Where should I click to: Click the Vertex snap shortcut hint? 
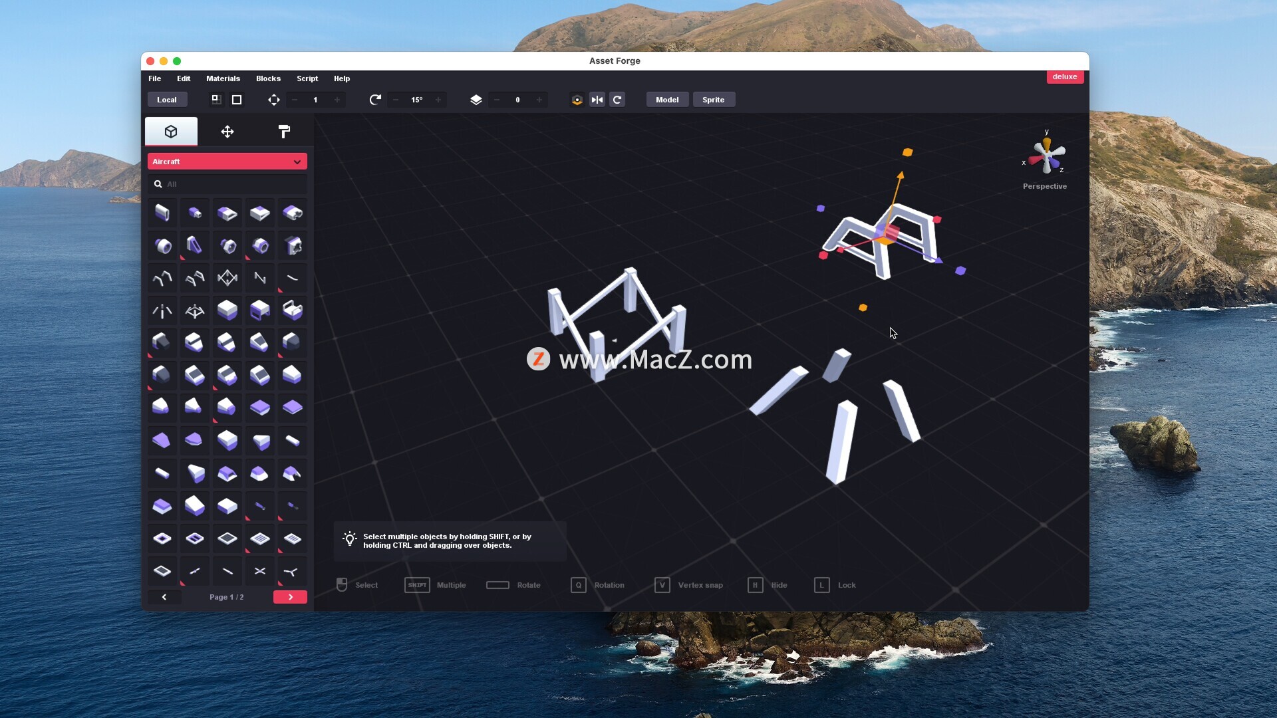689,585
